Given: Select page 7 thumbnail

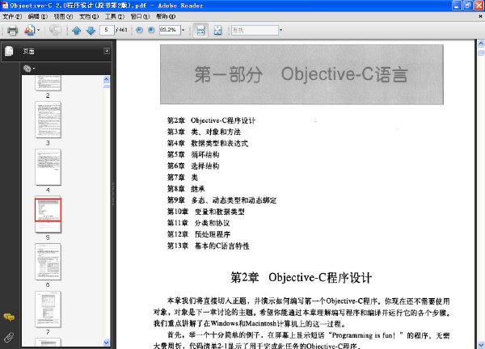Looking at the screenshot, I should pos(48,309).
